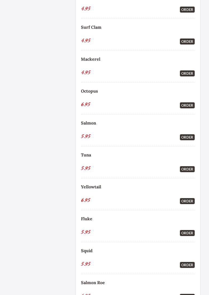This screenshot has width=209, height=295.
Task: Select the Salmon item heading
Action: 88,123
